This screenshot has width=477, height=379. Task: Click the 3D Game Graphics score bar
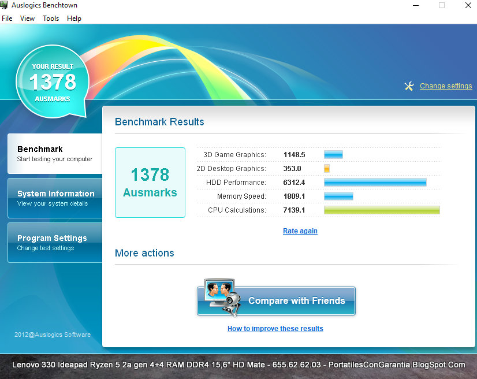point(333,155)
